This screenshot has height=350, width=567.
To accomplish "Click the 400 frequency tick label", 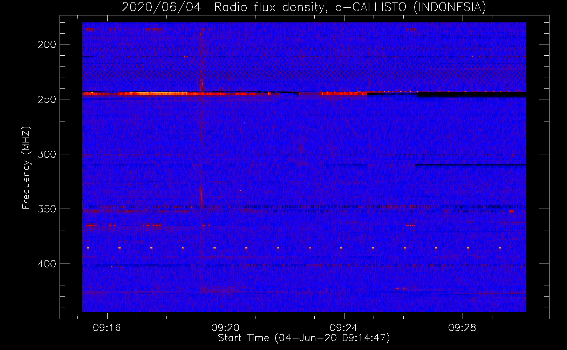I will tap(47, 264).
